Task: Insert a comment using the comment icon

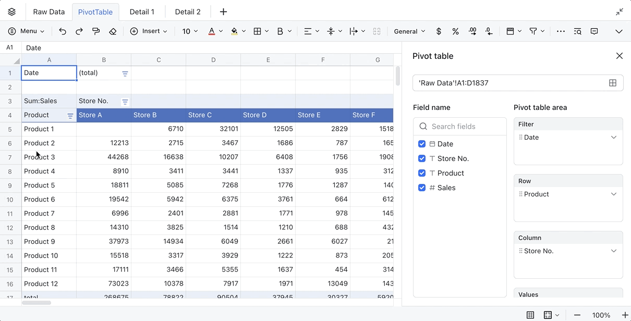Action: click(x=594, y=31)
